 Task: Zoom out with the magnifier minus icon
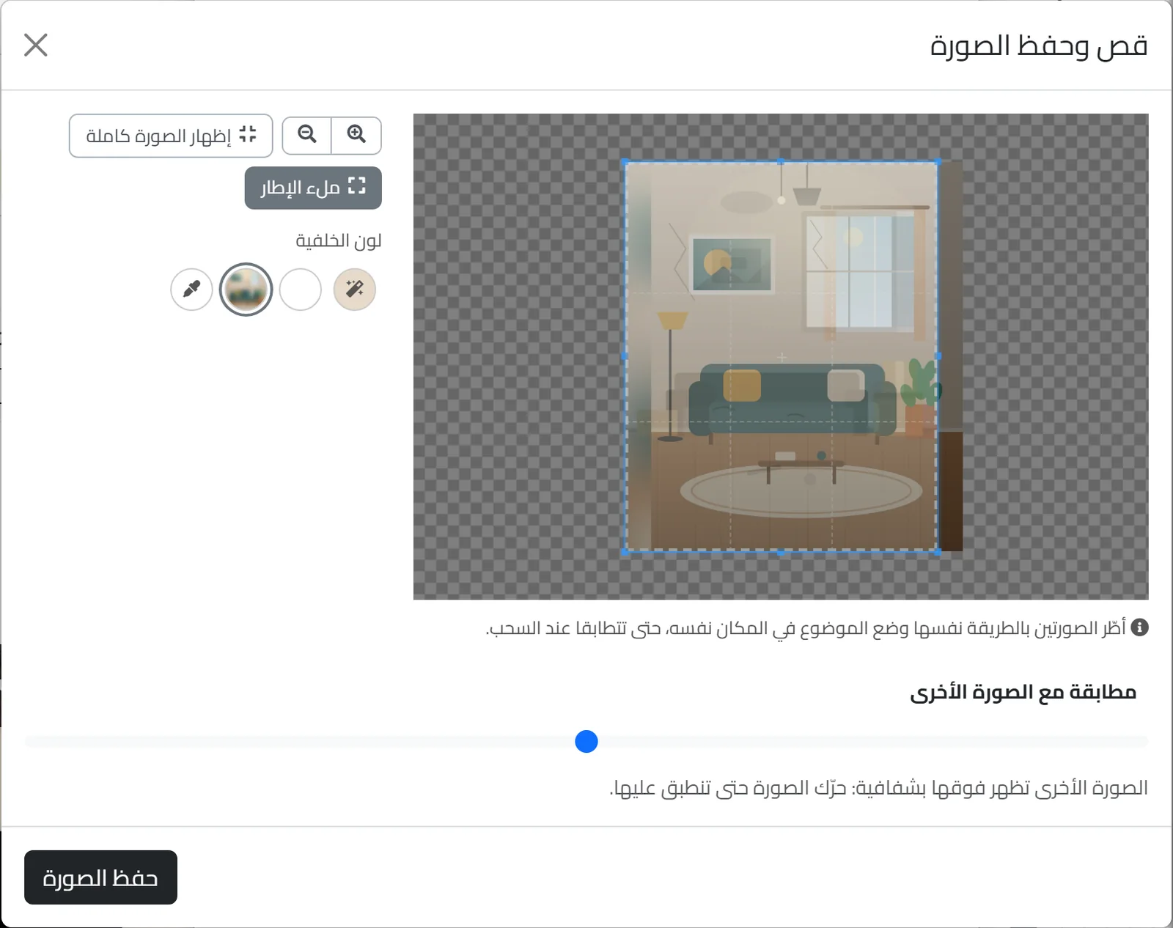307,135
